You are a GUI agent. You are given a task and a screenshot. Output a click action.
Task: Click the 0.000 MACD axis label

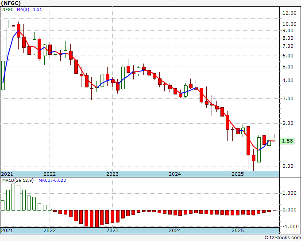[x=289, y=210]
